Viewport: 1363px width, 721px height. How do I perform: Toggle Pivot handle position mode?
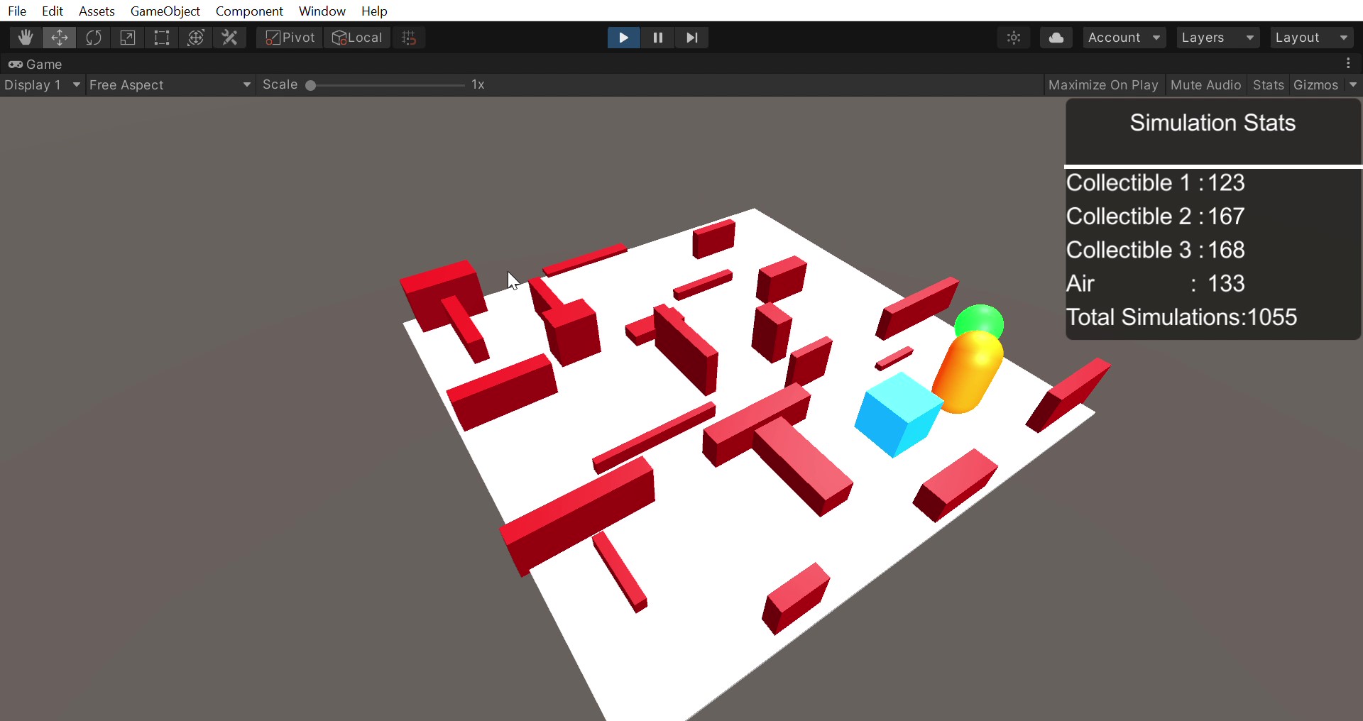288,37
